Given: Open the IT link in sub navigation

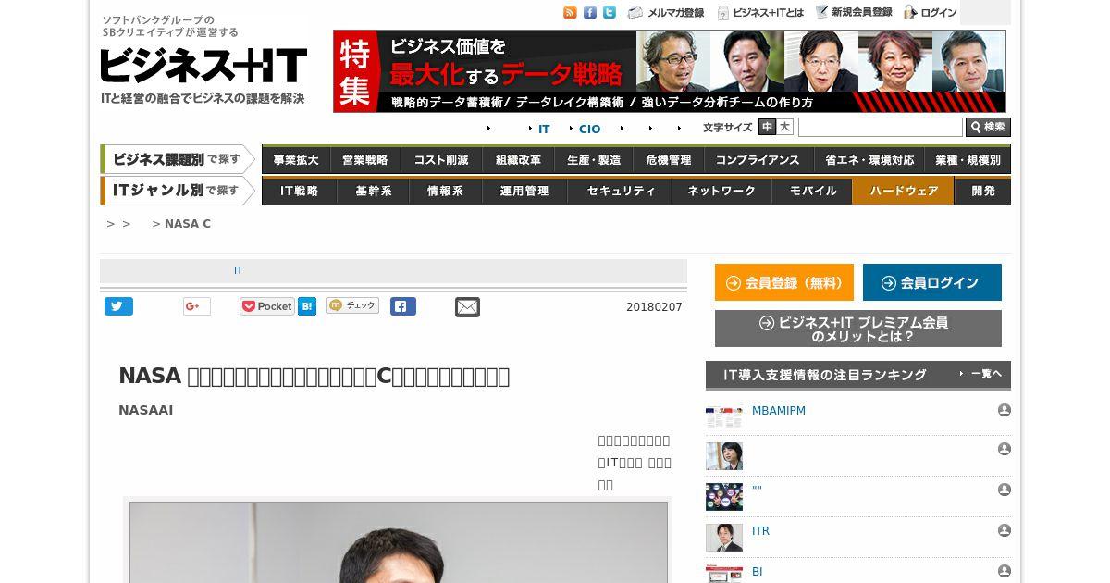Looking at the screenshot, I should click(544, 129).
